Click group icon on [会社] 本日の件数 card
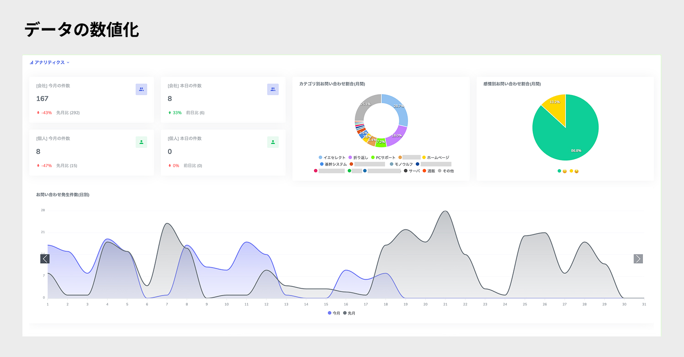The height and width of the screenshot is (357, 684). pos(273,90)
